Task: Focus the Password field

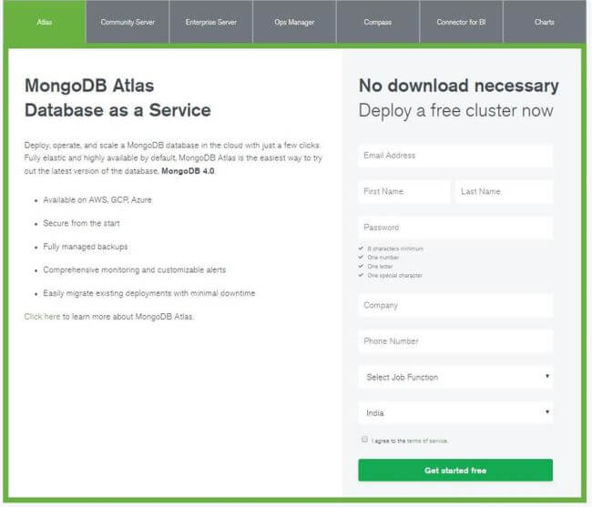Action: pos(455,228)
